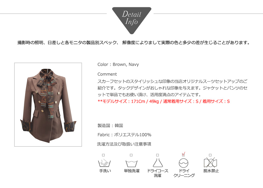
Task: Click the Color: Brown, Navy text
Action: [x=118, y=65]
